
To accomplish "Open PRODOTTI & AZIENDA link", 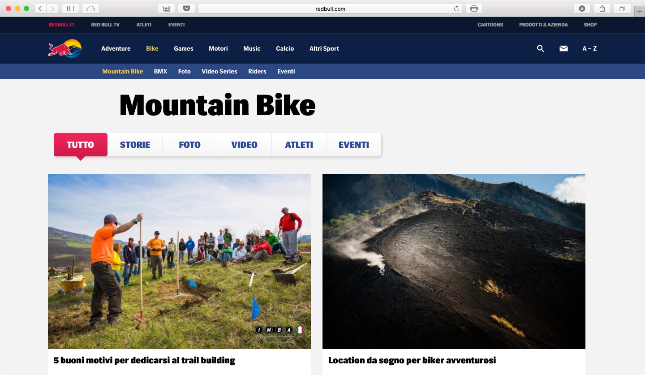I will click(x=543, y=25).
